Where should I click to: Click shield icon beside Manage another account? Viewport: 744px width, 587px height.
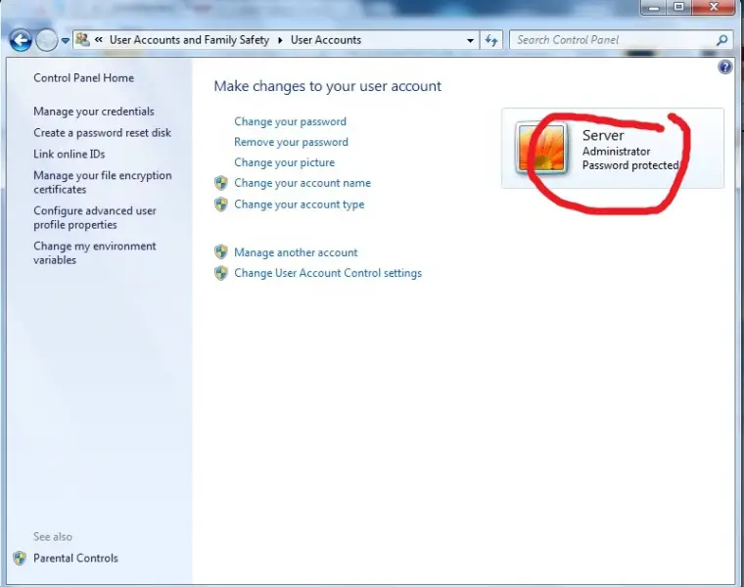coord(221,252)
